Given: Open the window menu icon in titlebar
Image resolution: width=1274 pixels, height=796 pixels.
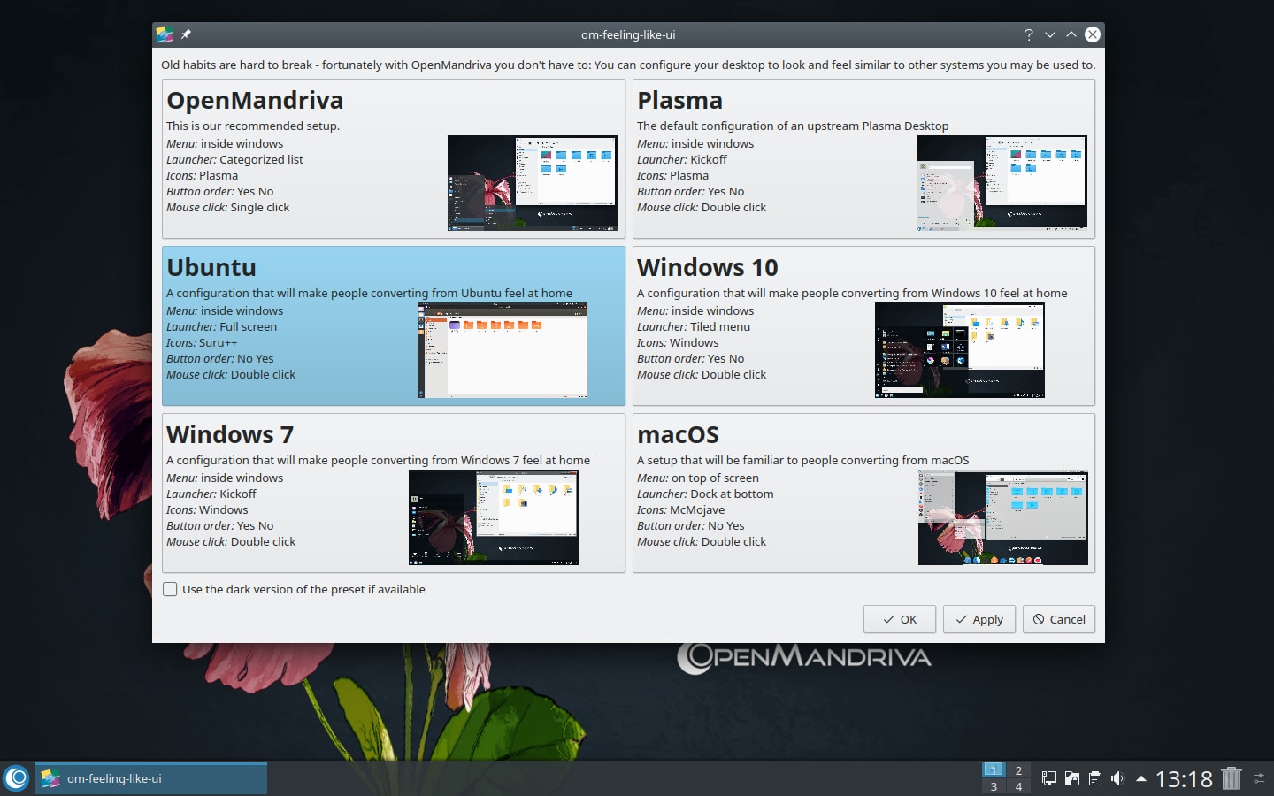Looking at the screenshot, I should click(x=165, y=34).
